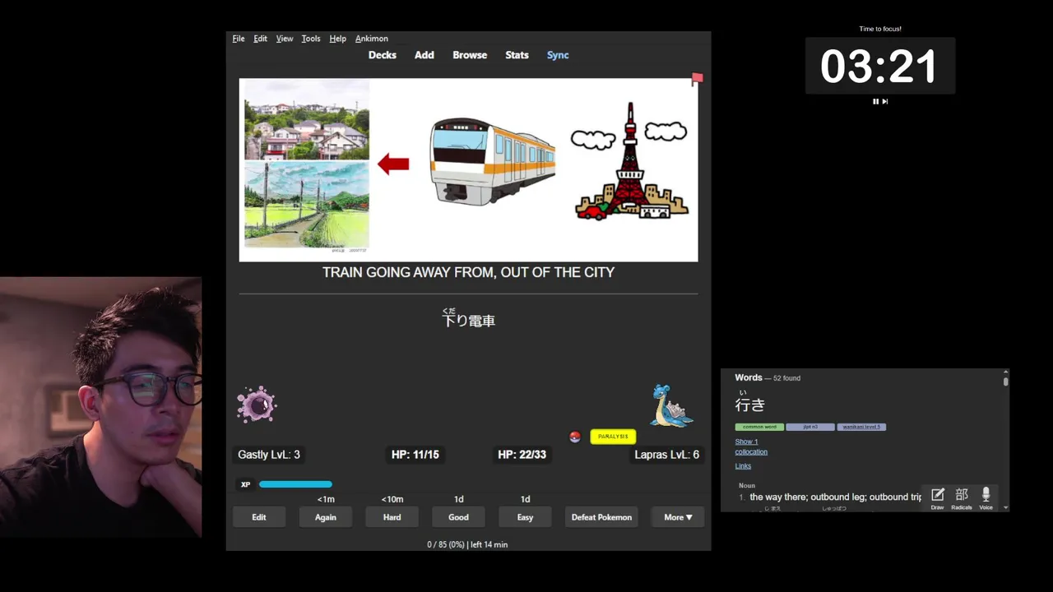Viewport: 1053px width, 592px height.
Task: Click the 行き word heading
Action: [x=750, y=404]
